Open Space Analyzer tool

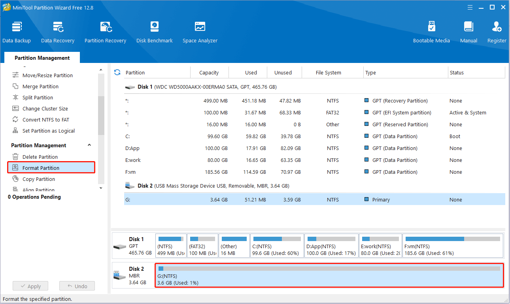200,32
